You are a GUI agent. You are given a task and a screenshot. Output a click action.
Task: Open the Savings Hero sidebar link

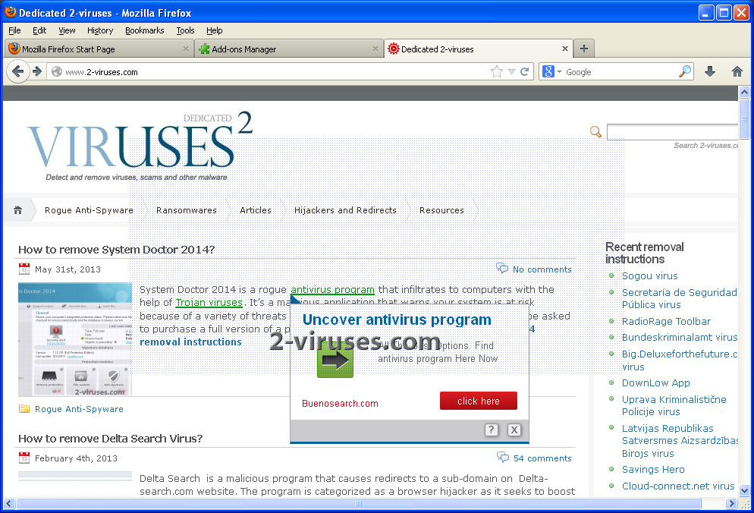tap(653, 469)
